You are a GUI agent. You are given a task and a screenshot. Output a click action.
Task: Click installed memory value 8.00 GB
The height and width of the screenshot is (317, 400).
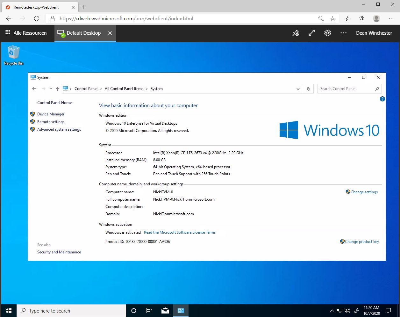click(159, 160)
